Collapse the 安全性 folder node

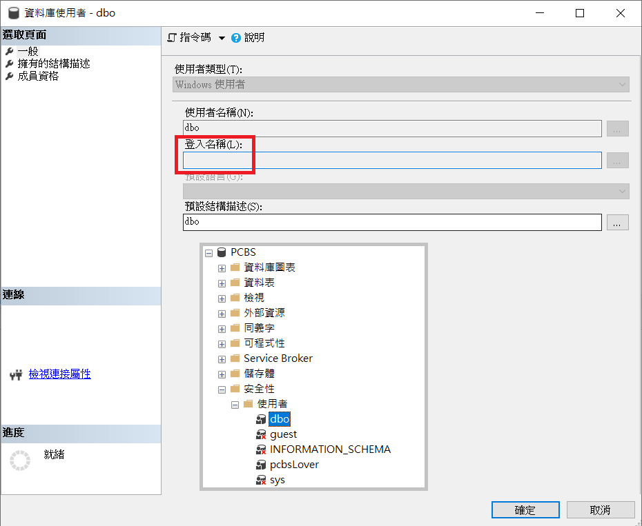point(222,389)
